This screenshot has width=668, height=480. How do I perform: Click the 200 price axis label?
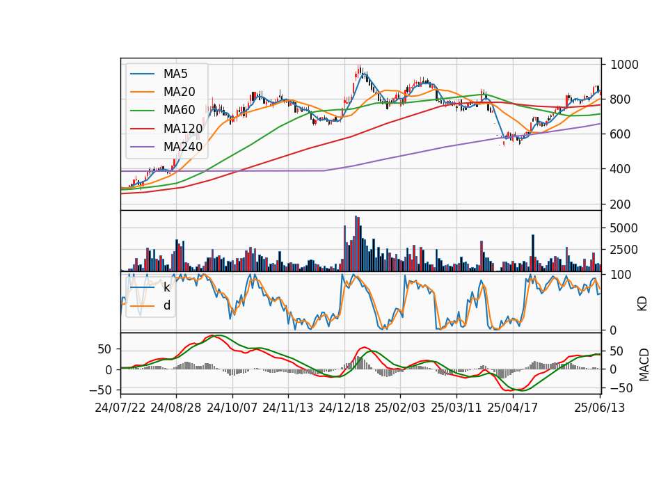[x=621, y=205]
